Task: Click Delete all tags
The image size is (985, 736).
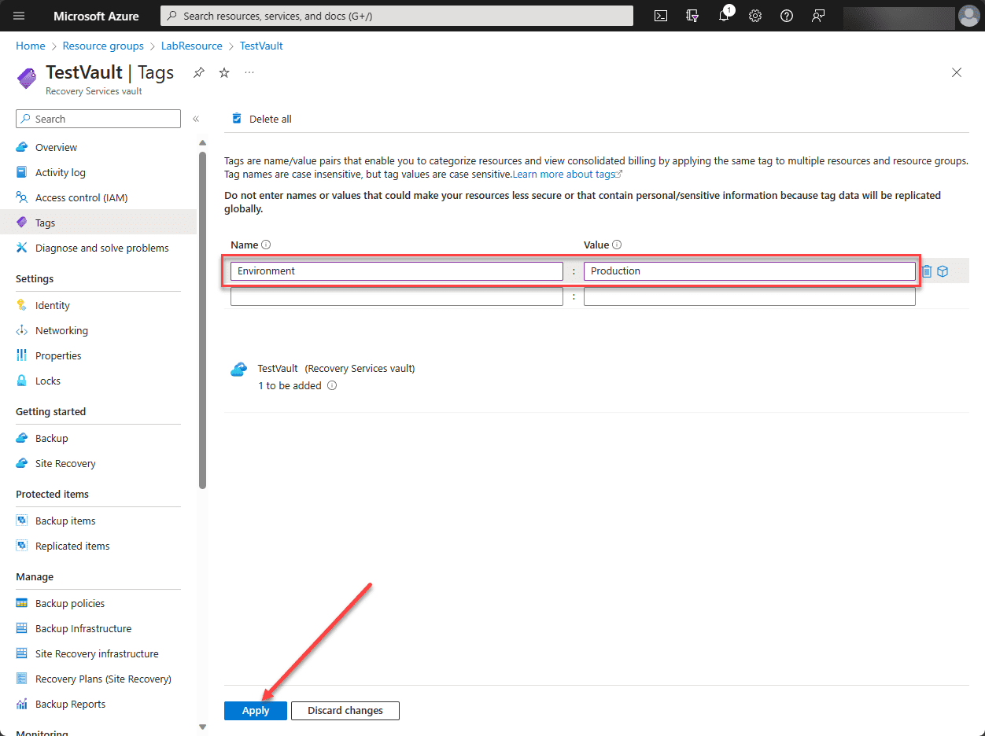Action: 261,119
